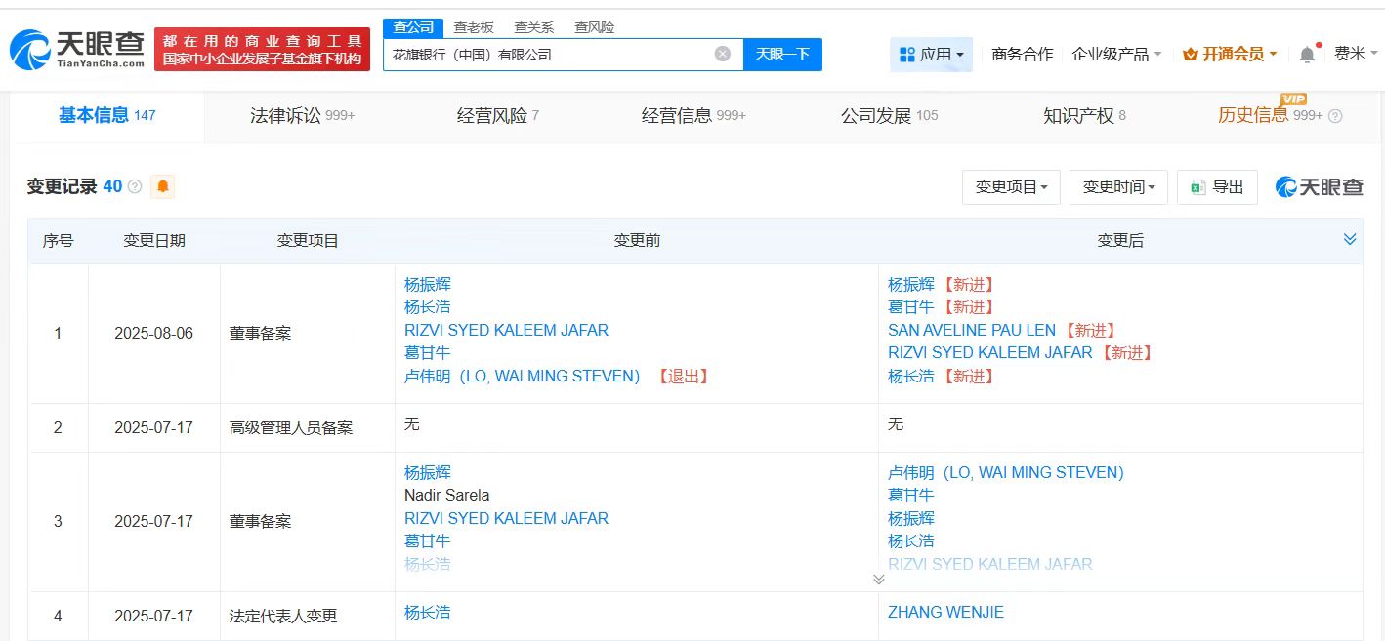Open 开通会员 membership dropdown
1385x641 pixels.
coord(1230,55)
